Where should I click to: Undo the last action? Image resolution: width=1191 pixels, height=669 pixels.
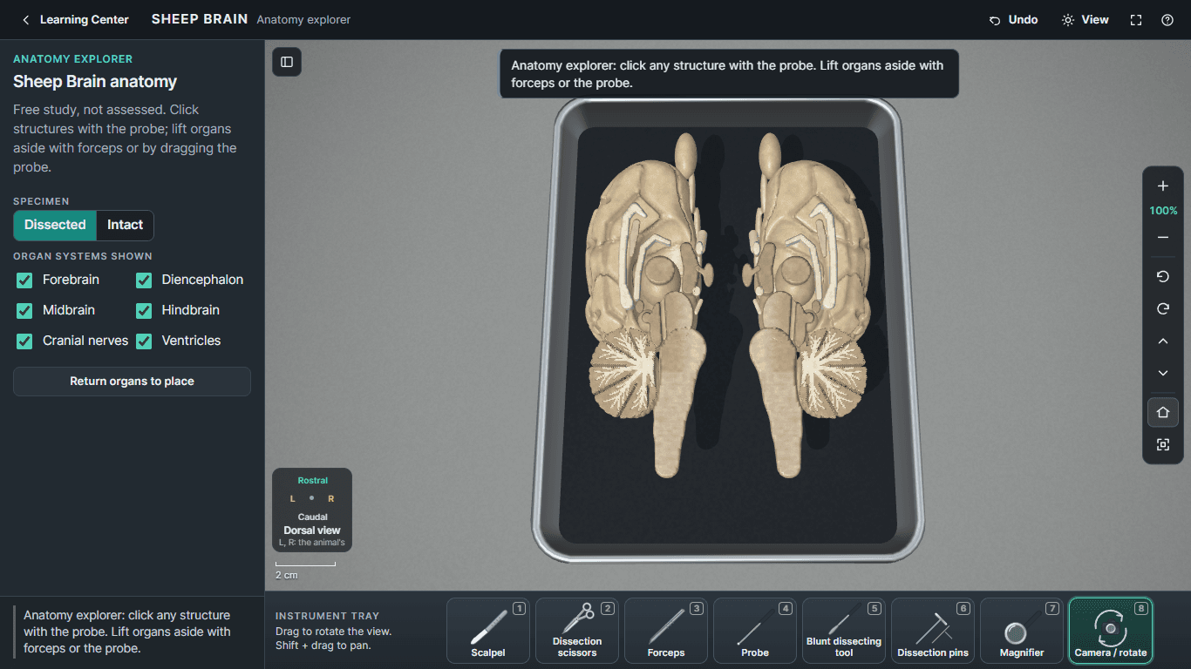[x=1013, y=20]
